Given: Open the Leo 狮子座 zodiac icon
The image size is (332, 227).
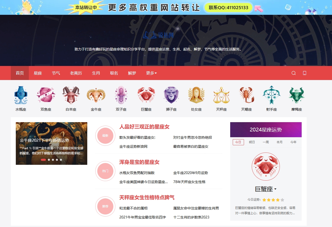Looking at the screenshot, I should (x=171, y=95).
